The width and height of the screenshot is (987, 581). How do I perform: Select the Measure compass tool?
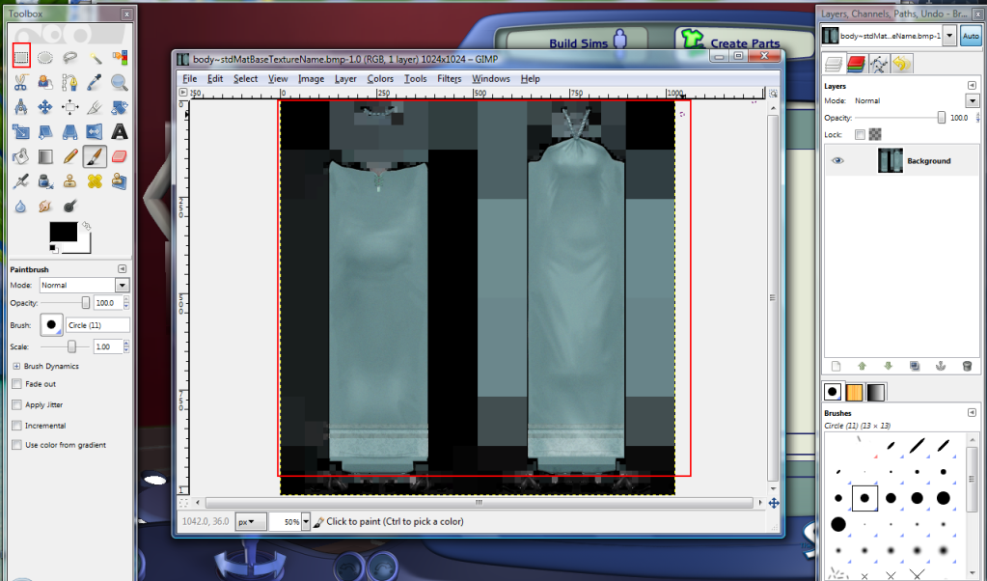click(21, 107)
